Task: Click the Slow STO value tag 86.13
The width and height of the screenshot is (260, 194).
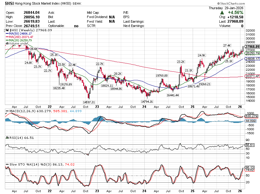Action: pyautogui.click(x=250, y=168)
